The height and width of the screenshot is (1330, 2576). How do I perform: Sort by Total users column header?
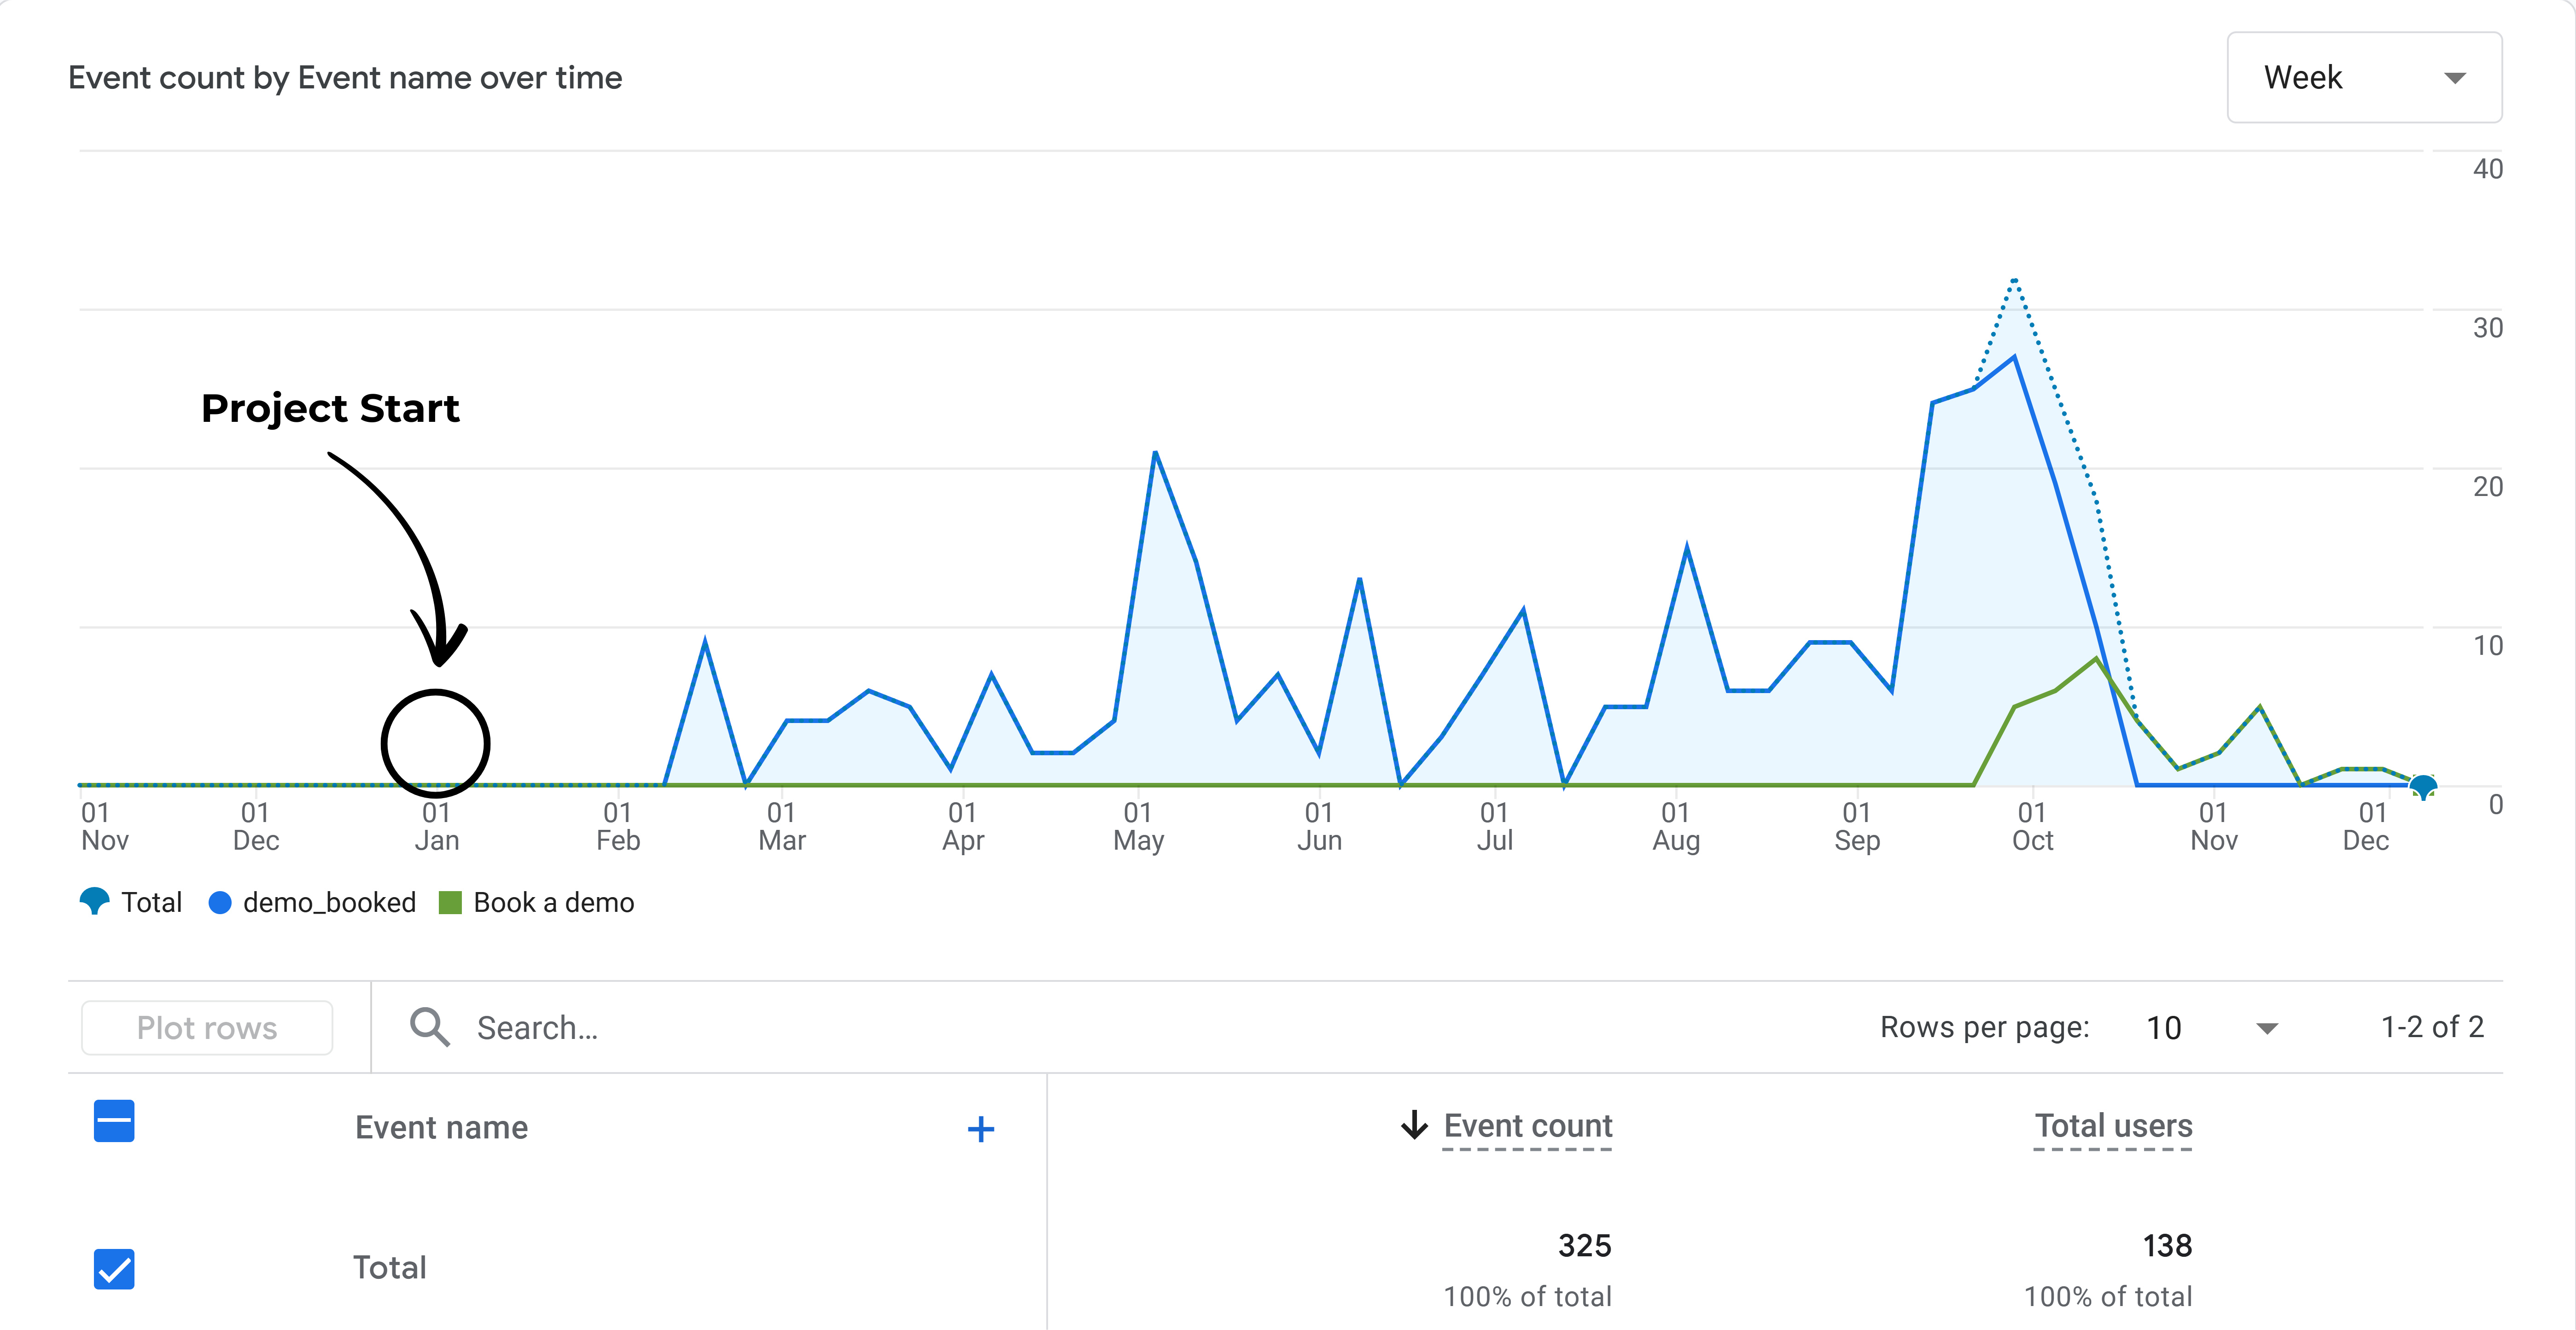click(x=2113, y=1126)
